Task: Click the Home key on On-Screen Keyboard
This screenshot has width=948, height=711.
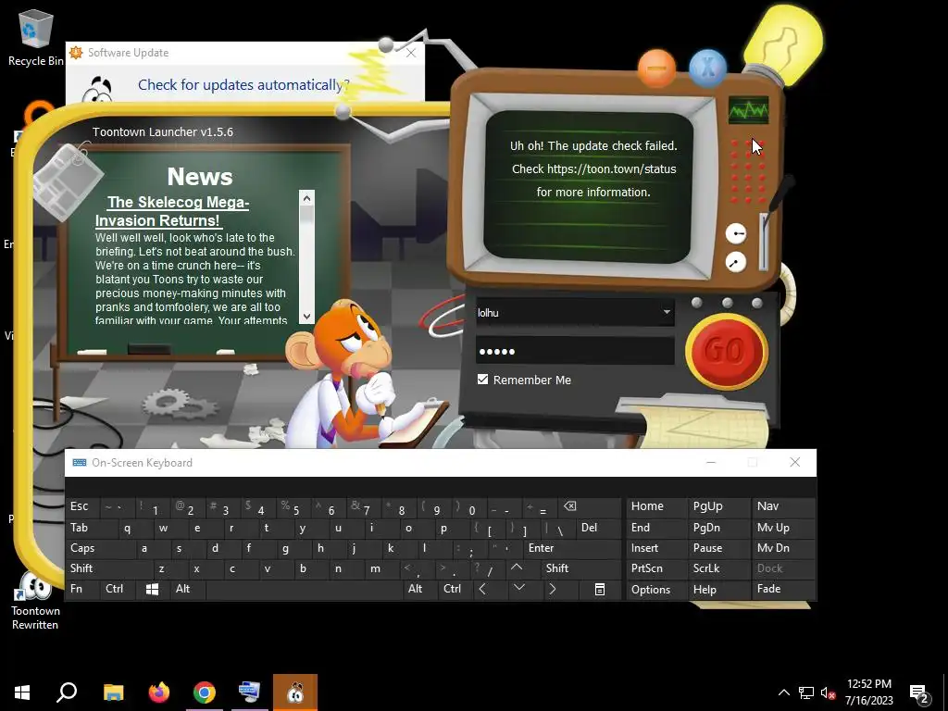Action: (x=656, y=506)
